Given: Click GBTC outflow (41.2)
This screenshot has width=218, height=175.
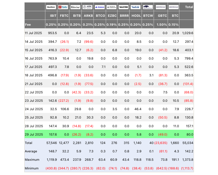Looking at the screenshot, I should (163, 50).
